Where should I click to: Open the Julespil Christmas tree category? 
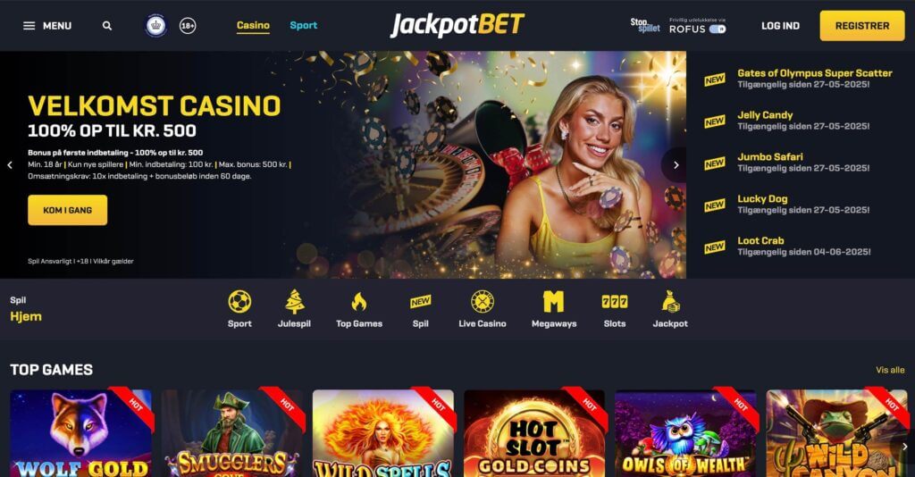pos(294,302)
